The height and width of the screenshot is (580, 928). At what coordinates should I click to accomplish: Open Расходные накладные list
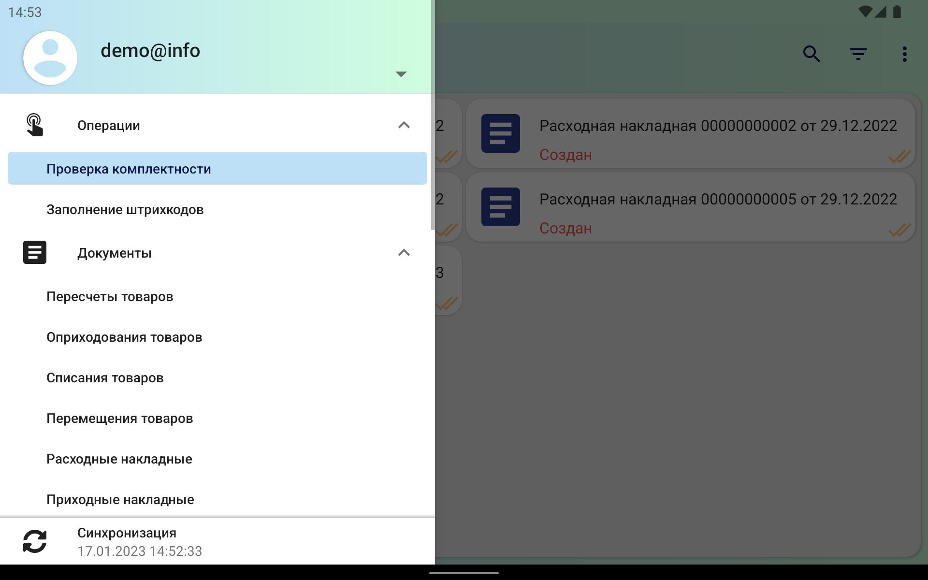click(119, 459)
